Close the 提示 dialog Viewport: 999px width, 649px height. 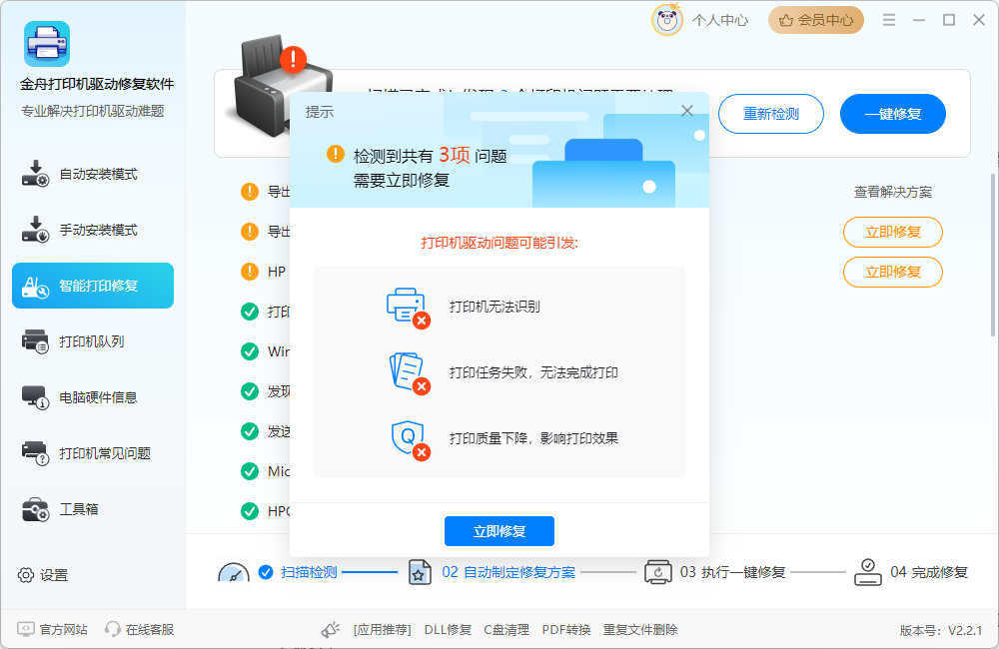(687, 111)
